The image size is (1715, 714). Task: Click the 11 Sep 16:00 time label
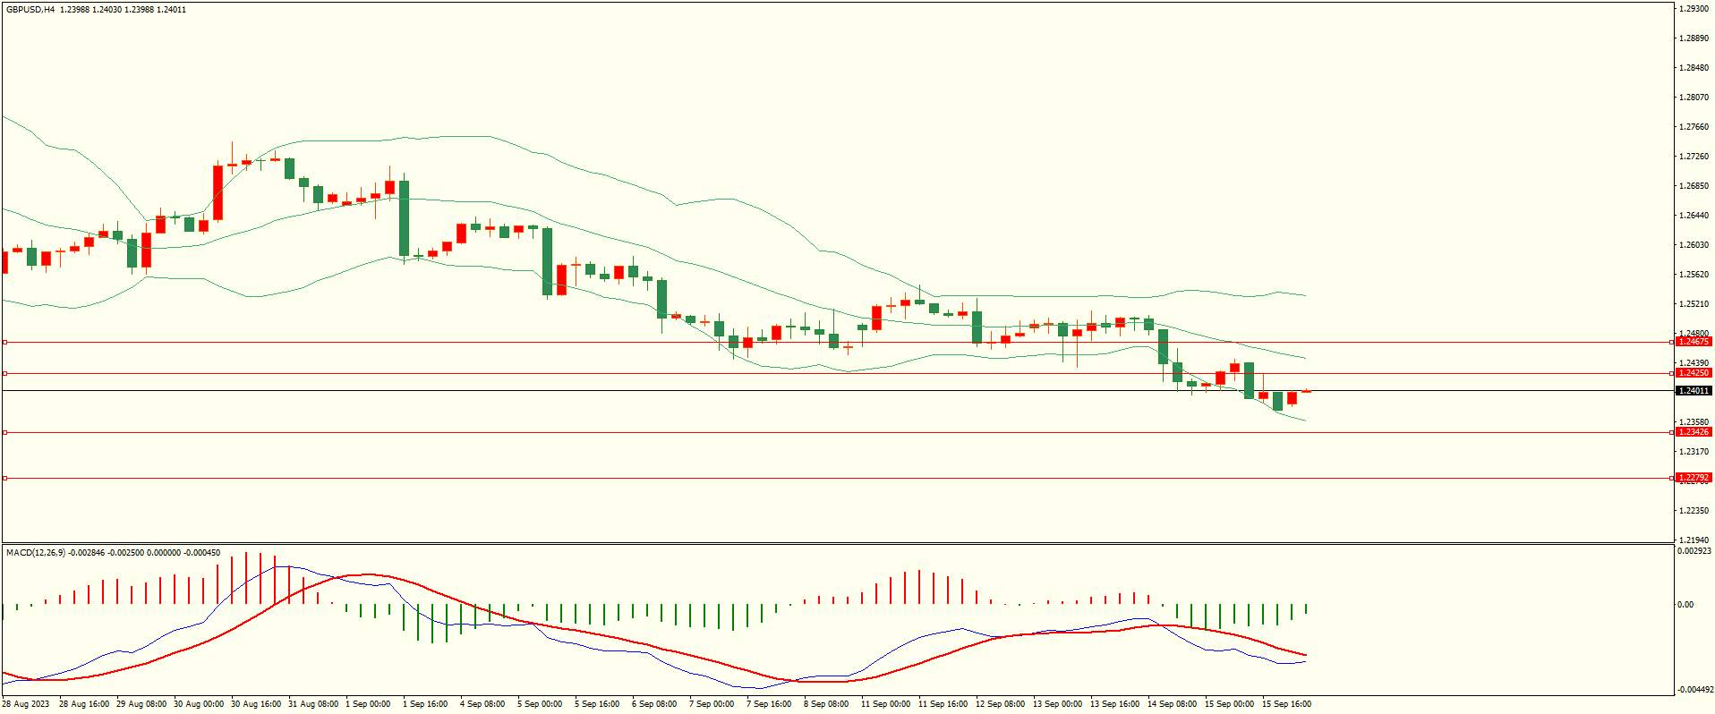click(943, 704)
